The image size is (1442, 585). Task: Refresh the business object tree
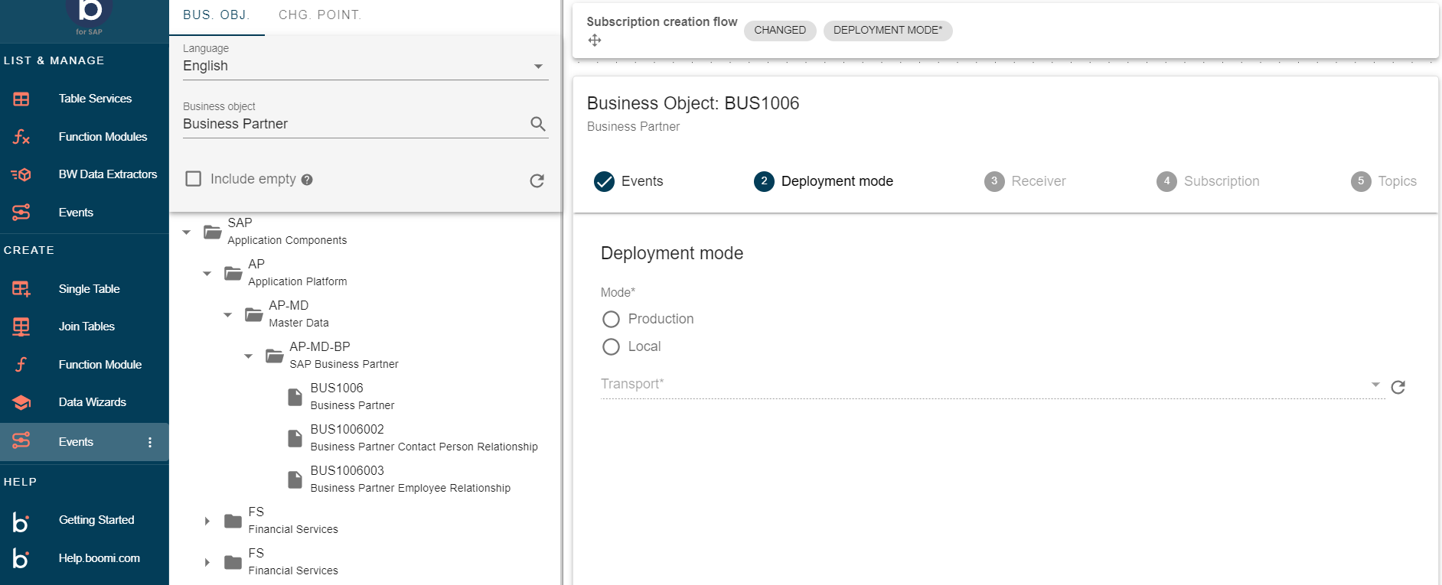coord(537,180)
